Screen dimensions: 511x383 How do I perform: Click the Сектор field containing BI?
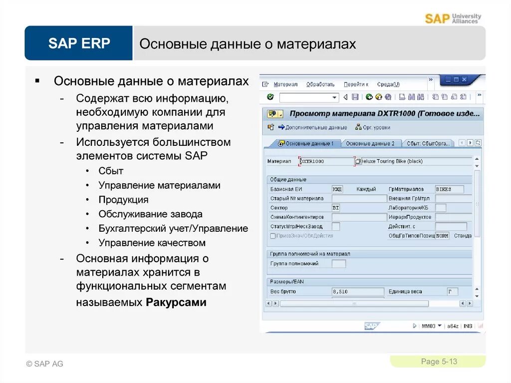[x=336, y=208]
